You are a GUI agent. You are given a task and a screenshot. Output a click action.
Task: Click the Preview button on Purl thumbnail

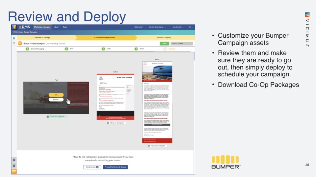click(x=56, y=100)
